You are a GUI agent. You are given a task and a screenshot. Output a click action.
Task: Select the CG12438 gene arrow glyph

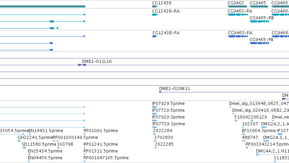click(155, 6)
